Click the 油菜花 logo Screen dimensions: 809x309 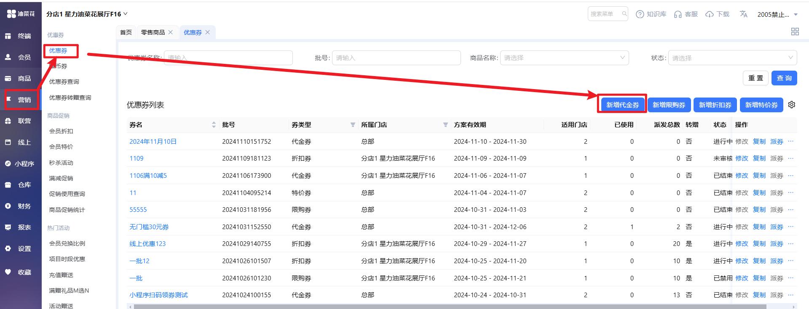(21, 14)
